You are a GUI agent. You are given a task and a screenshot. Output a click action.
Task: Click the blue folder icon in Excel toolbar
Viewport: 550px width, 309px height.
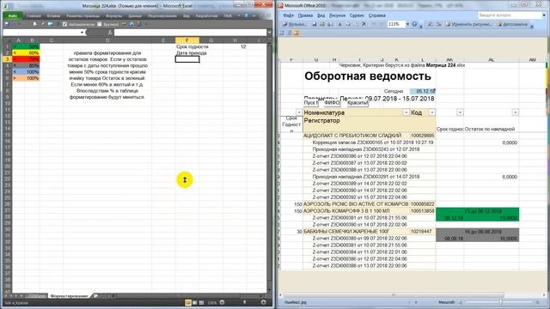pos(50,24)
